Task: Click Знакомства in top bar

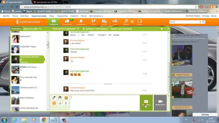Action: [x=62, y=16]
